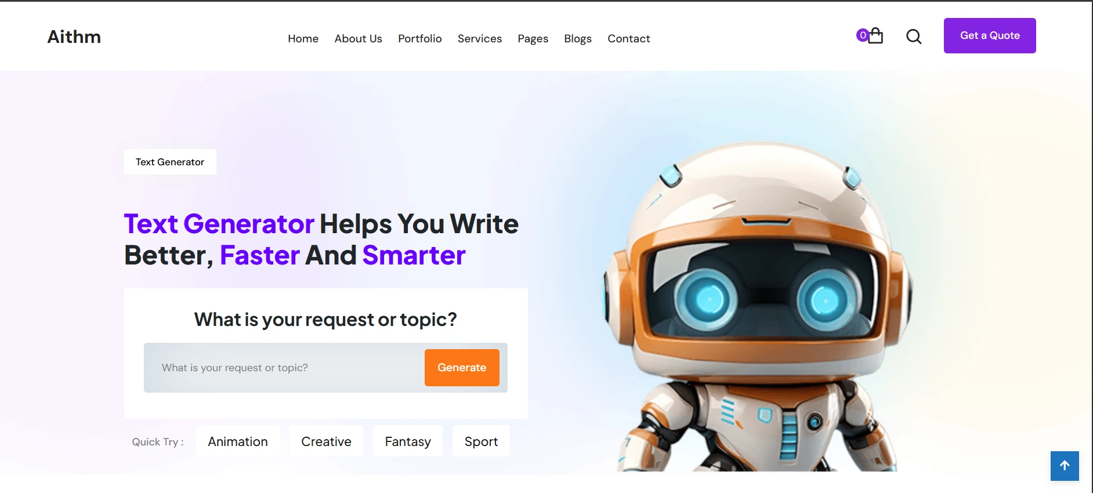This screenshot has width=1093, height=493.
Task: Open the Home menu item
Action: coord(303,39)
